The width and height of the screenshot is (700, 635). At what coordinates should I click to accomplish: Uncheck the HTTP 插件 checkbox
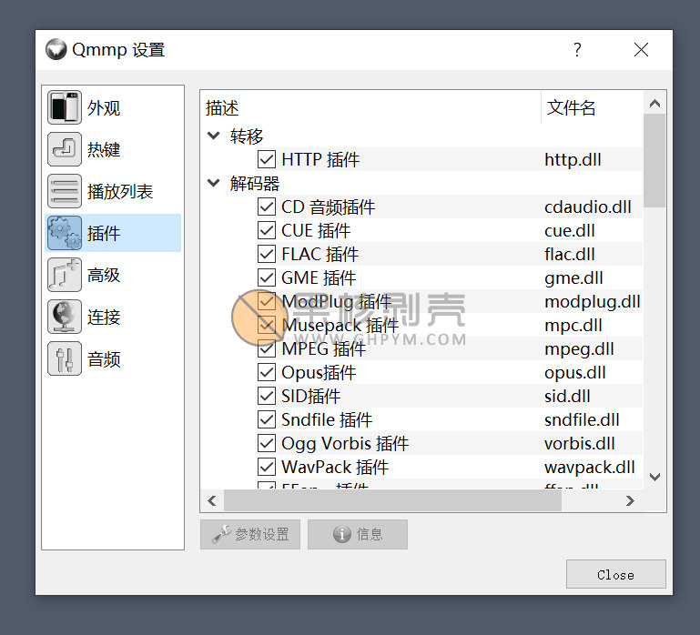click(267, 160)
